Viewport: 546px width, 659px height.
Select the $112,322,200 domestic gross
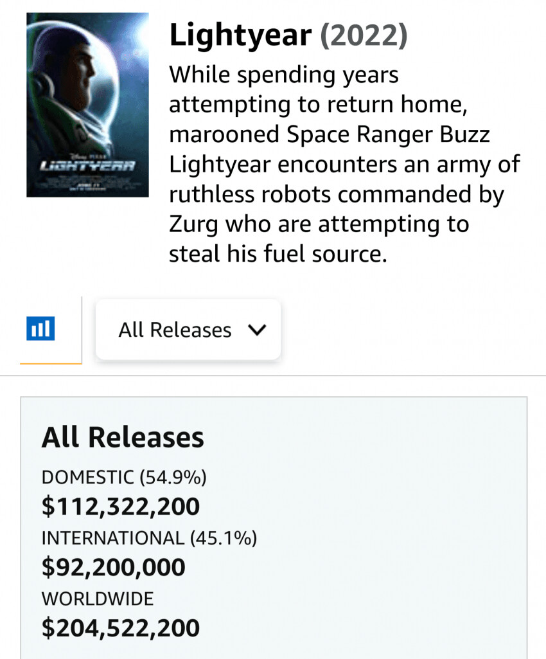(x=121, y=507)
